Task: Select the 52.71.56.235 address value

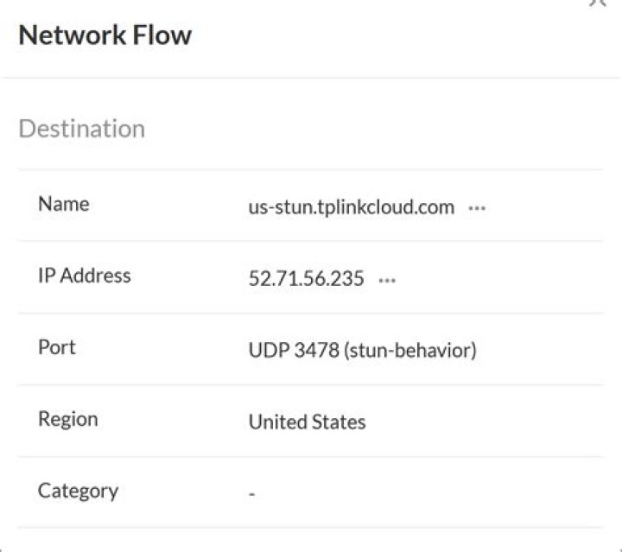Action: pyautogui.click(x=306, y=279)
